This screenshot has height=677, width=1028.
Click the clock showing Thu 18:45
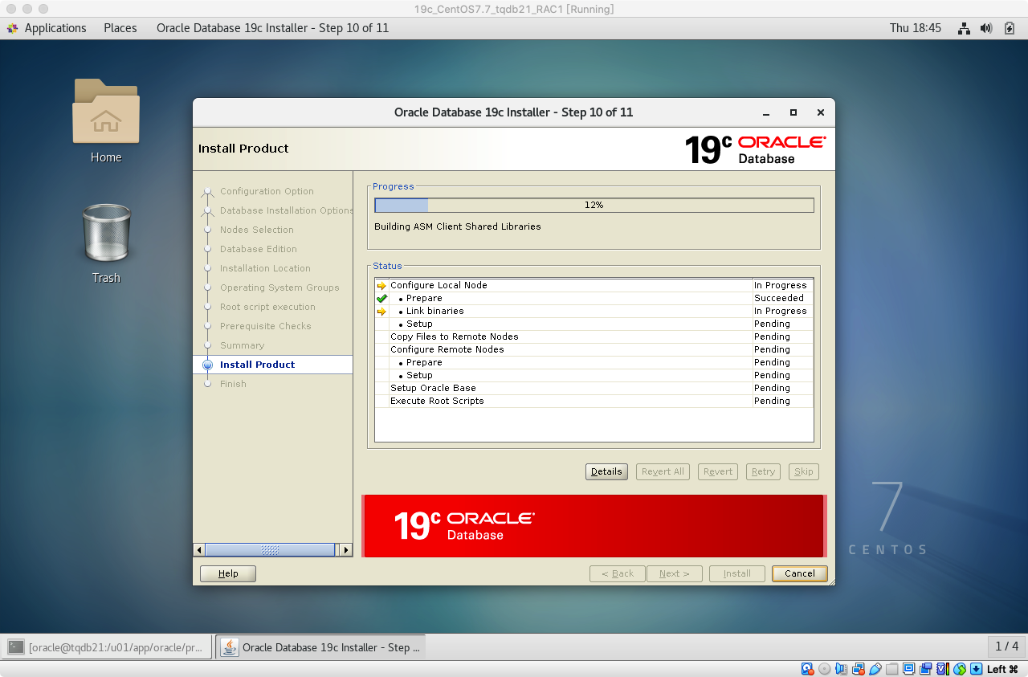(x=915, y=28)
